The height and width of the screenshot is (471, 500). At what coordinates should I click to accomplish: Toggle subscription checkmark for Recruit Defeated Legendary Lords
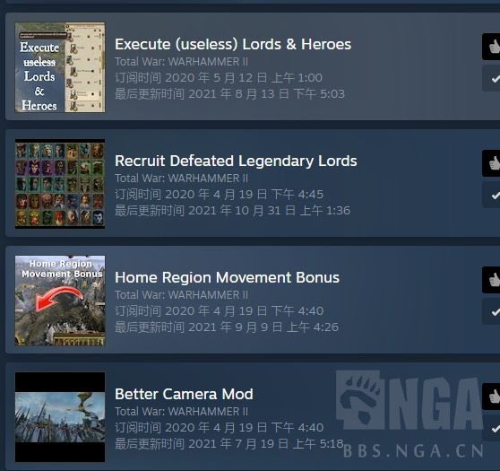tap(491, 195)
